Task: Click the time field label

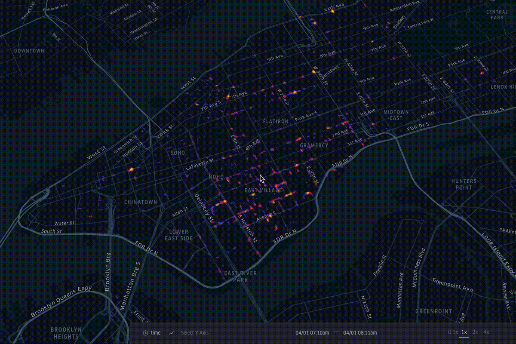Action: (x=156, y=333)
